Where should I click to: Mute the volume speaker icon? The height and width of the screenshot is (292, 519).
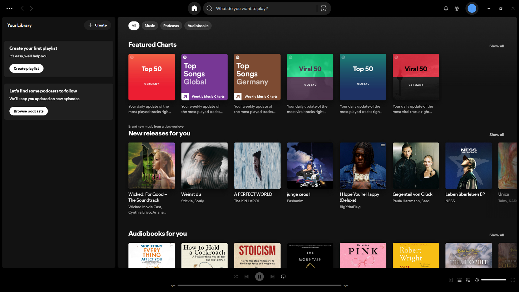pyautogui.click(x=477, y=280)
